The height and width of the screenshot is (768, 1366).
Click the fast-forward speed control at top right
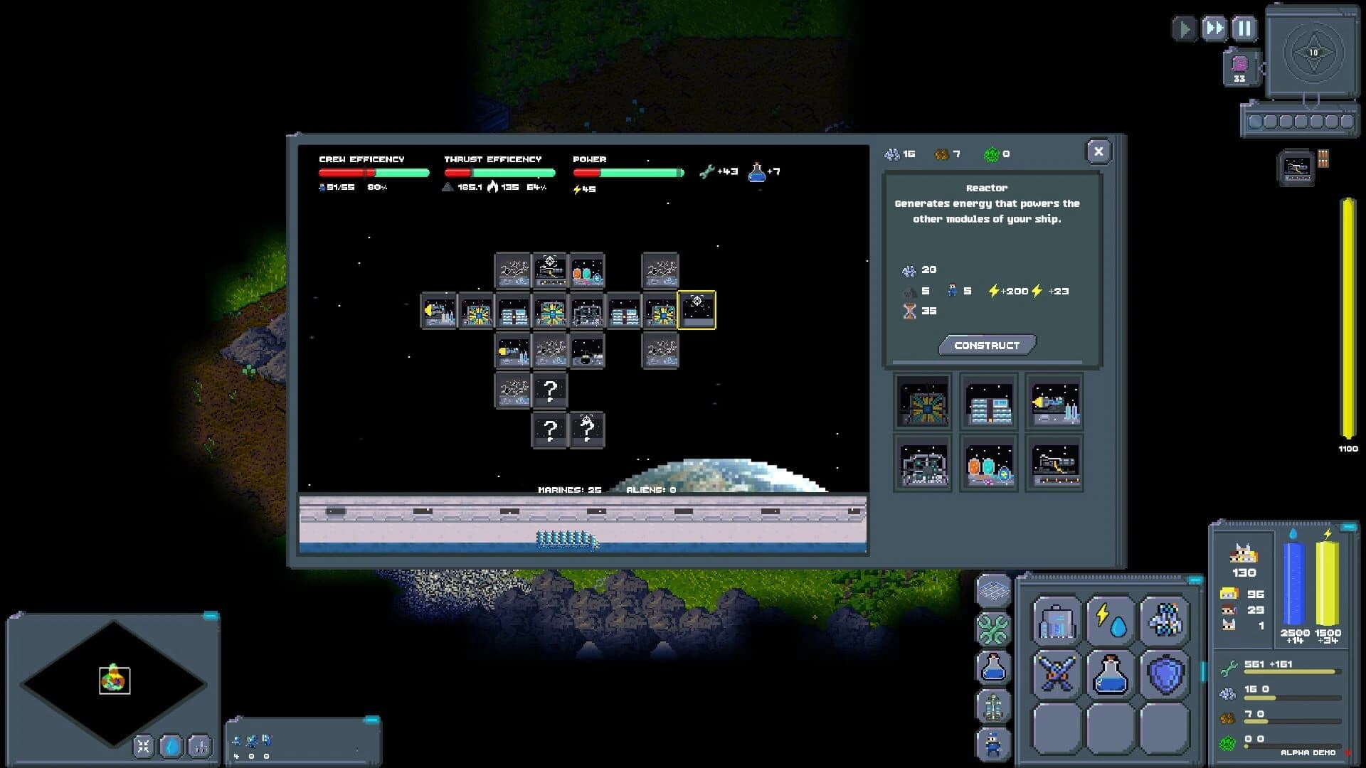click(x=1214, y=29)
